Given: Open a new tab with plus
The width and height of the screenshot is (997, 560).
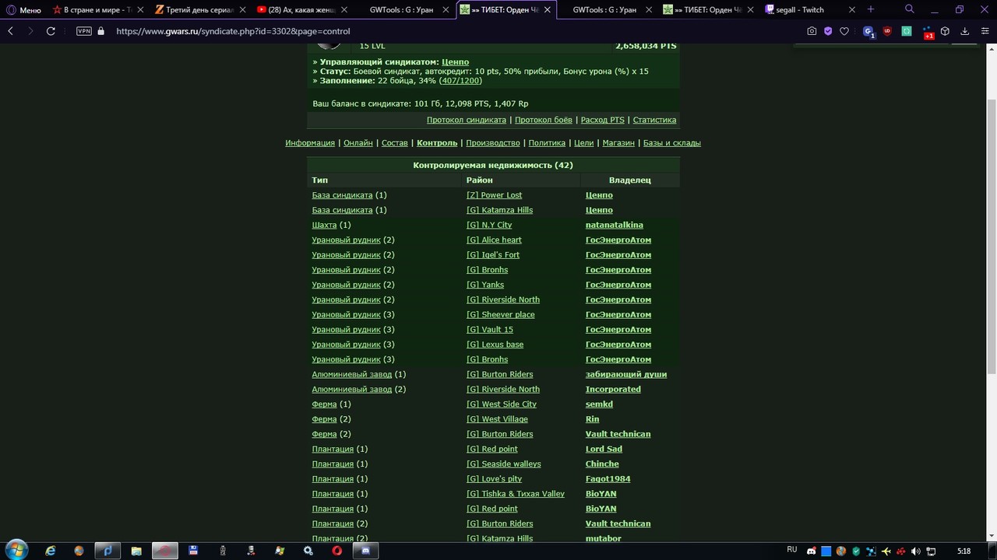Looking at the screenshot, I should 871,9.
